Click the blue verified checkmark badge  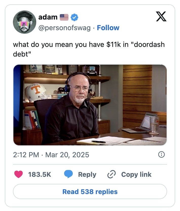click(74, 17)
